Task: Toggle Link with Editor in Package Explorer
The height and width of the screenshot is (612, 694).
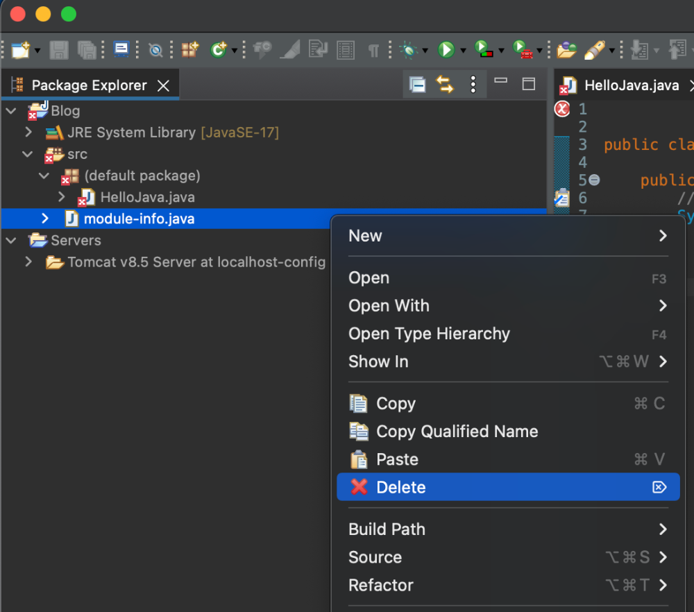Action: (x=445, y=85)
